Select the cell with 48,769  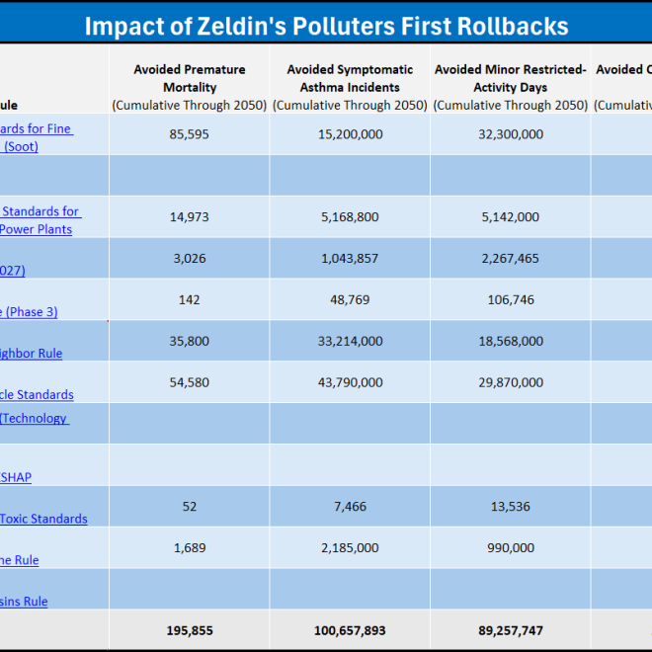[x=350, y=299]
